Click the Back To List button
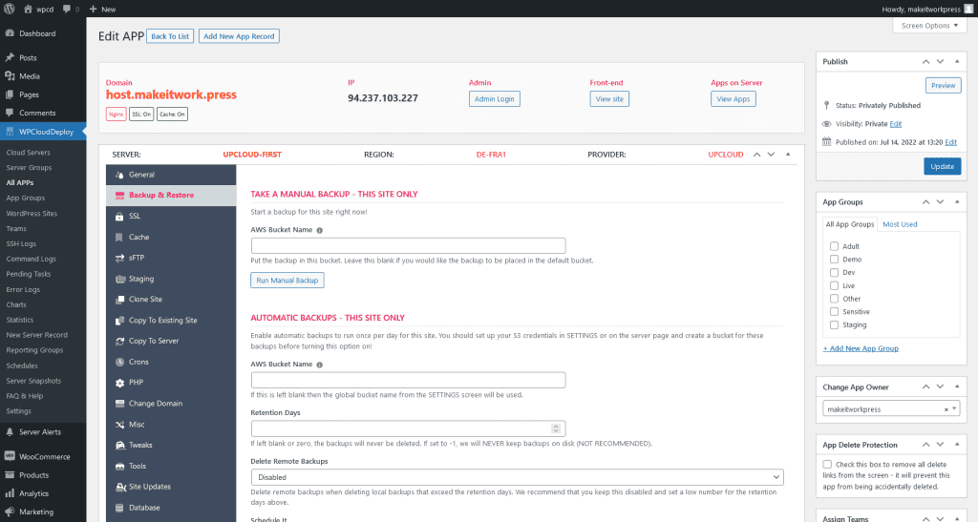Viewport: 978px width, 522px height. click(170, 36)
